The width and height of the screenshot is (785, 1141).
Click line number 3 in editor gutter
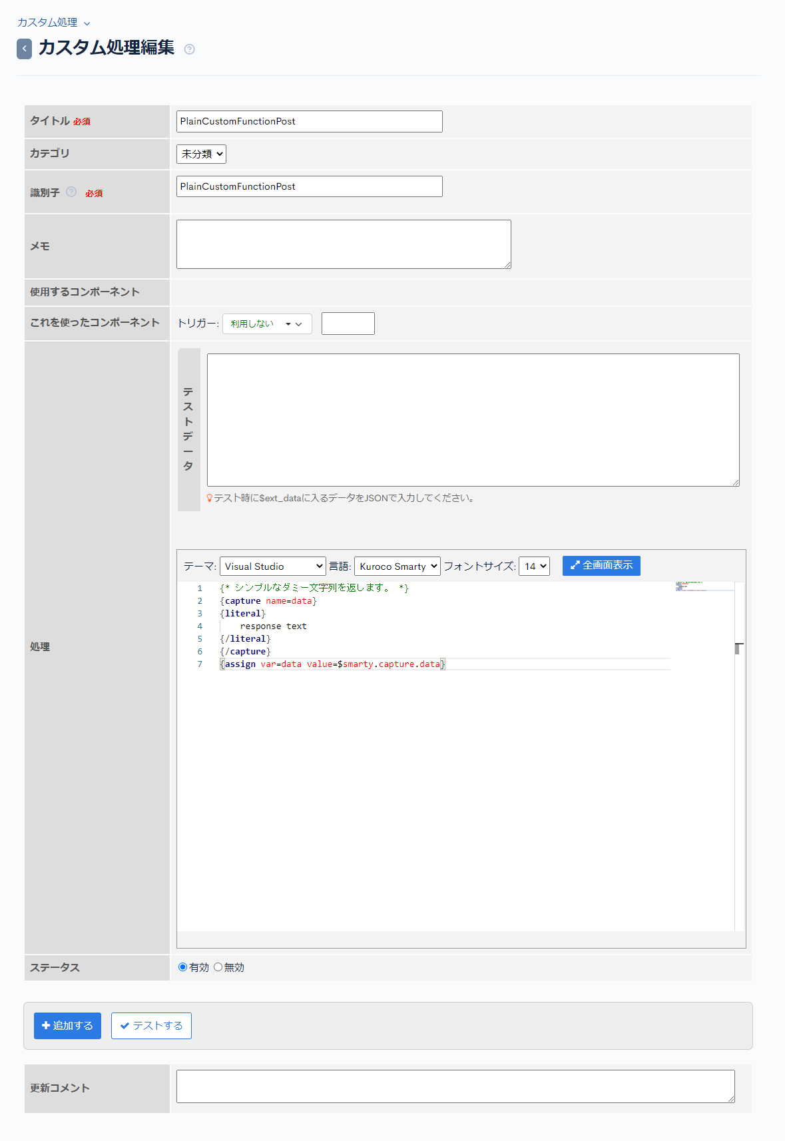point(200,614)
